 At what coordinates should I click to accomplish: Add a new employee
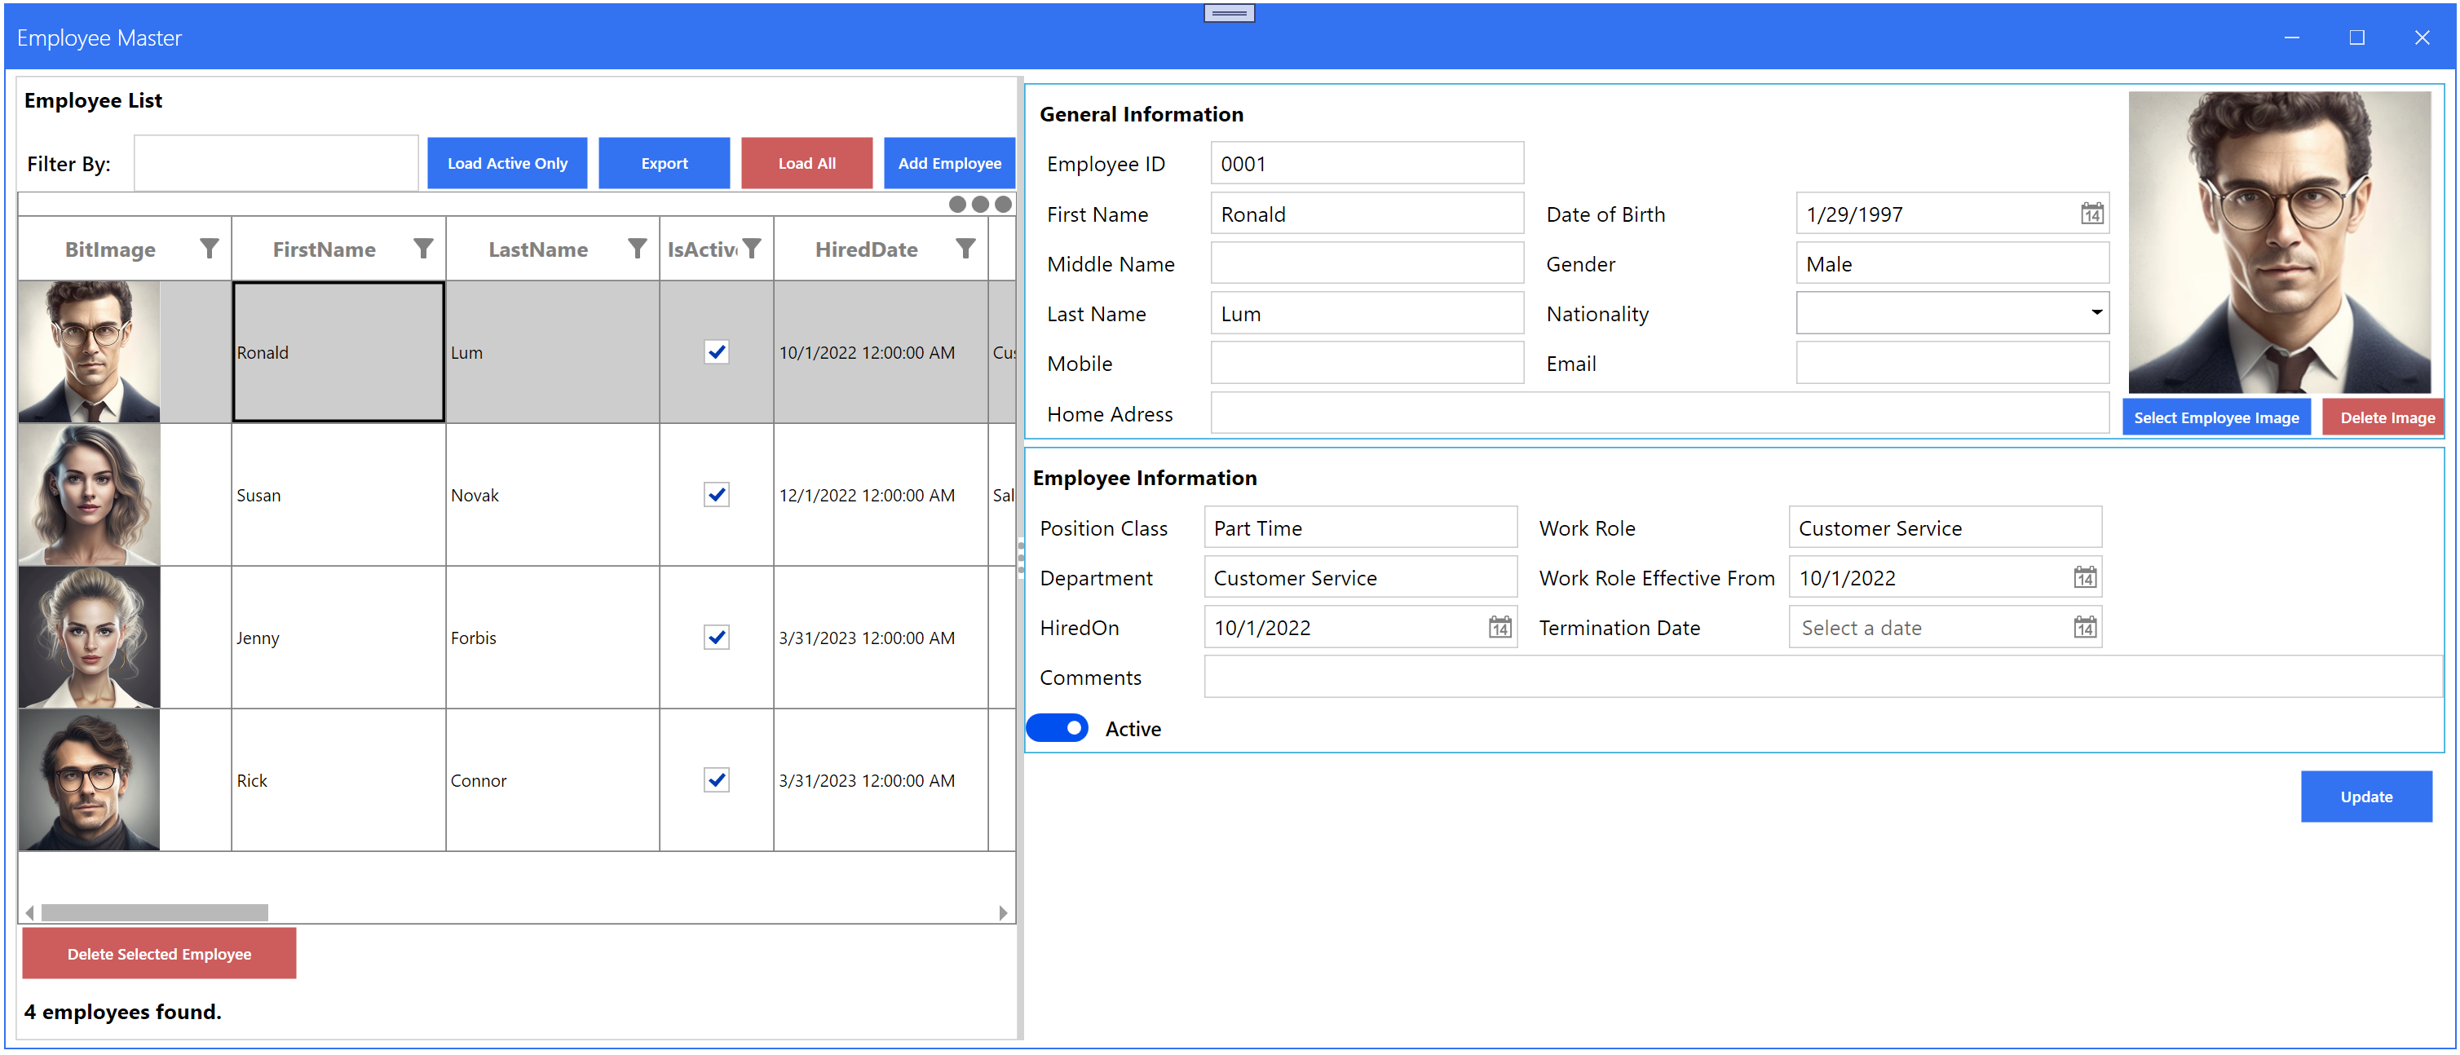click(949, 162)
